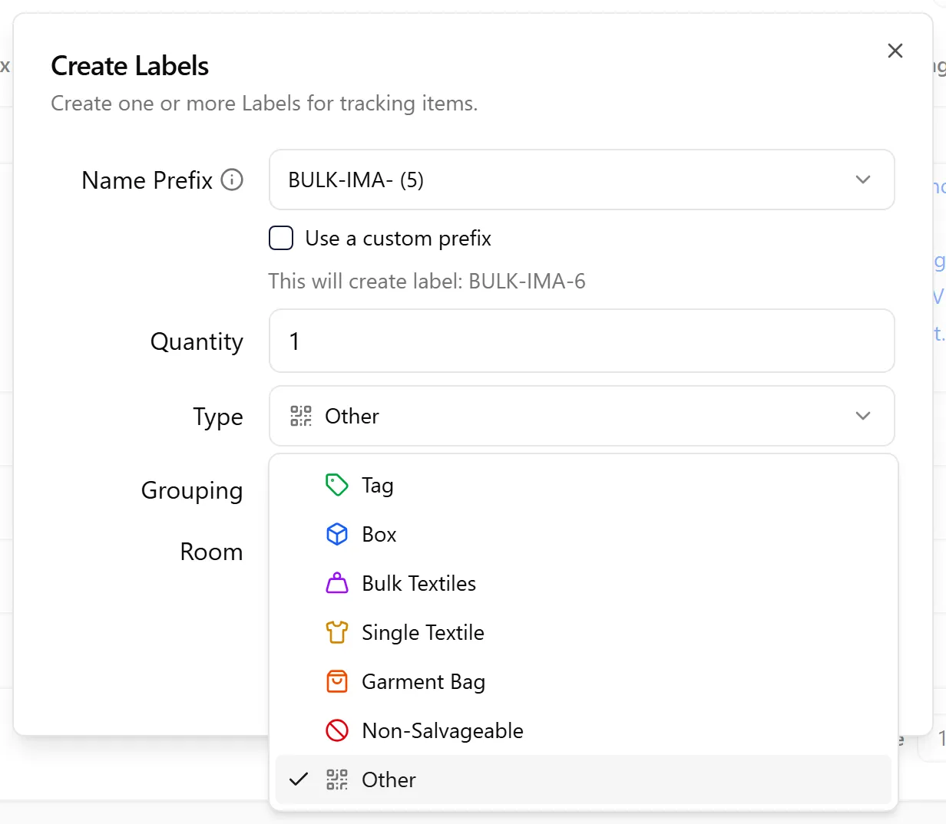The width and height of the screenshot is (946, 824).
Task: Focus the Quantity input field
Action: click(x=582, y=341)
